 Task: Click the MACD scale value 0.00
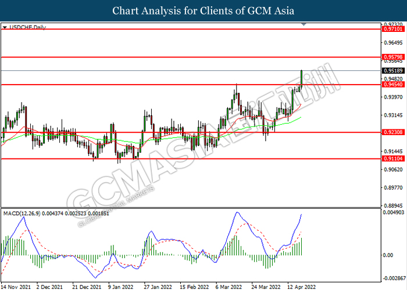(x=388, y=255)
